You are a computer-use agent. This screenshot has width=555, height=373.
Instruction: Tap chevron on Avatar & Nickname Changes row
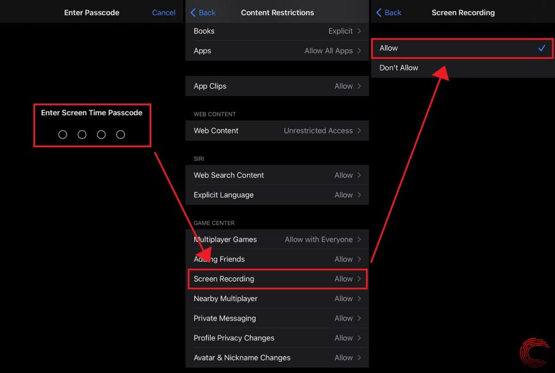pos(359,358)
